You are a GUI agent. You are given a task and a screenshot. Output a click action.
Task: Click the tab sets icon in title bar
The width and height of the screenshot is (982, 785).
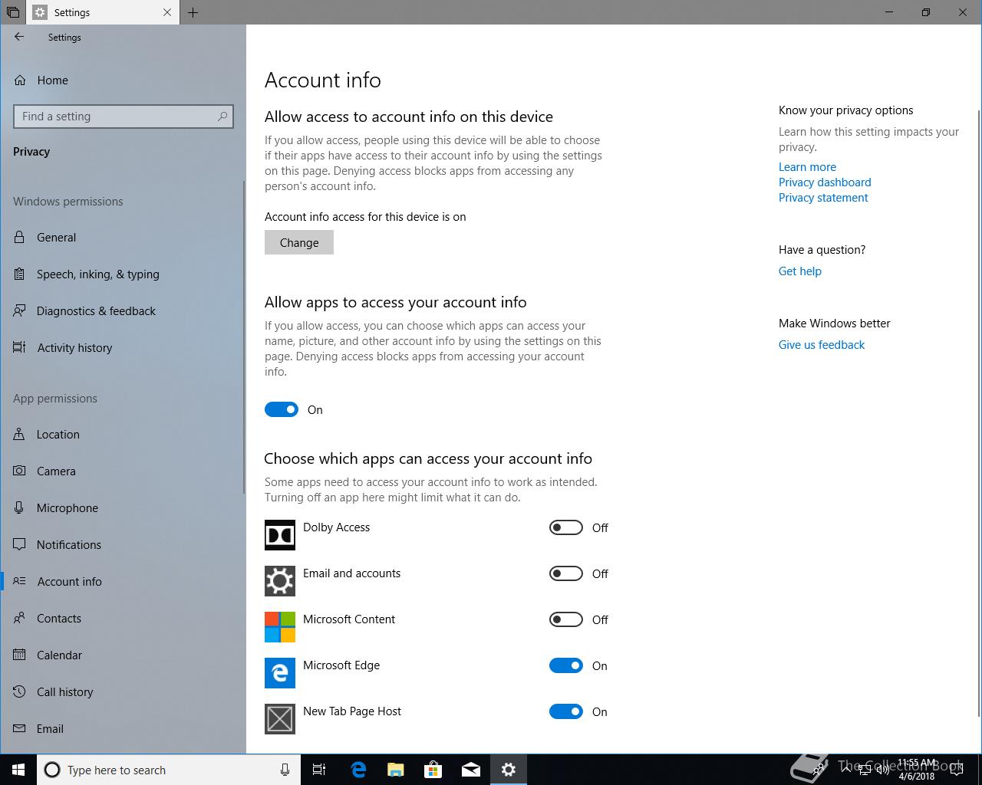point(13,12)
